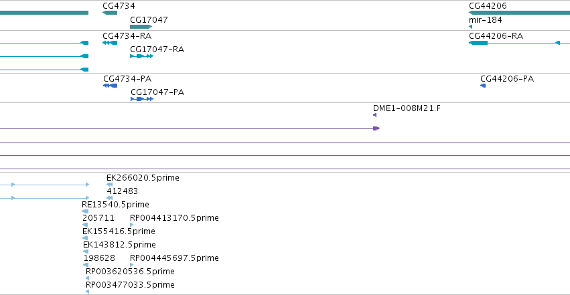Select the DME1-008M21.F marker arrow
The height and width of the screenshot is (295, 570).
tap(375, 115)
